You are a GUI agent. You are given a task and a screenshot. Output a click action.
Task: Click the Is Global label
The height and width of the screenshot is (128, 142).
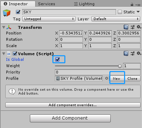[15, 59]
